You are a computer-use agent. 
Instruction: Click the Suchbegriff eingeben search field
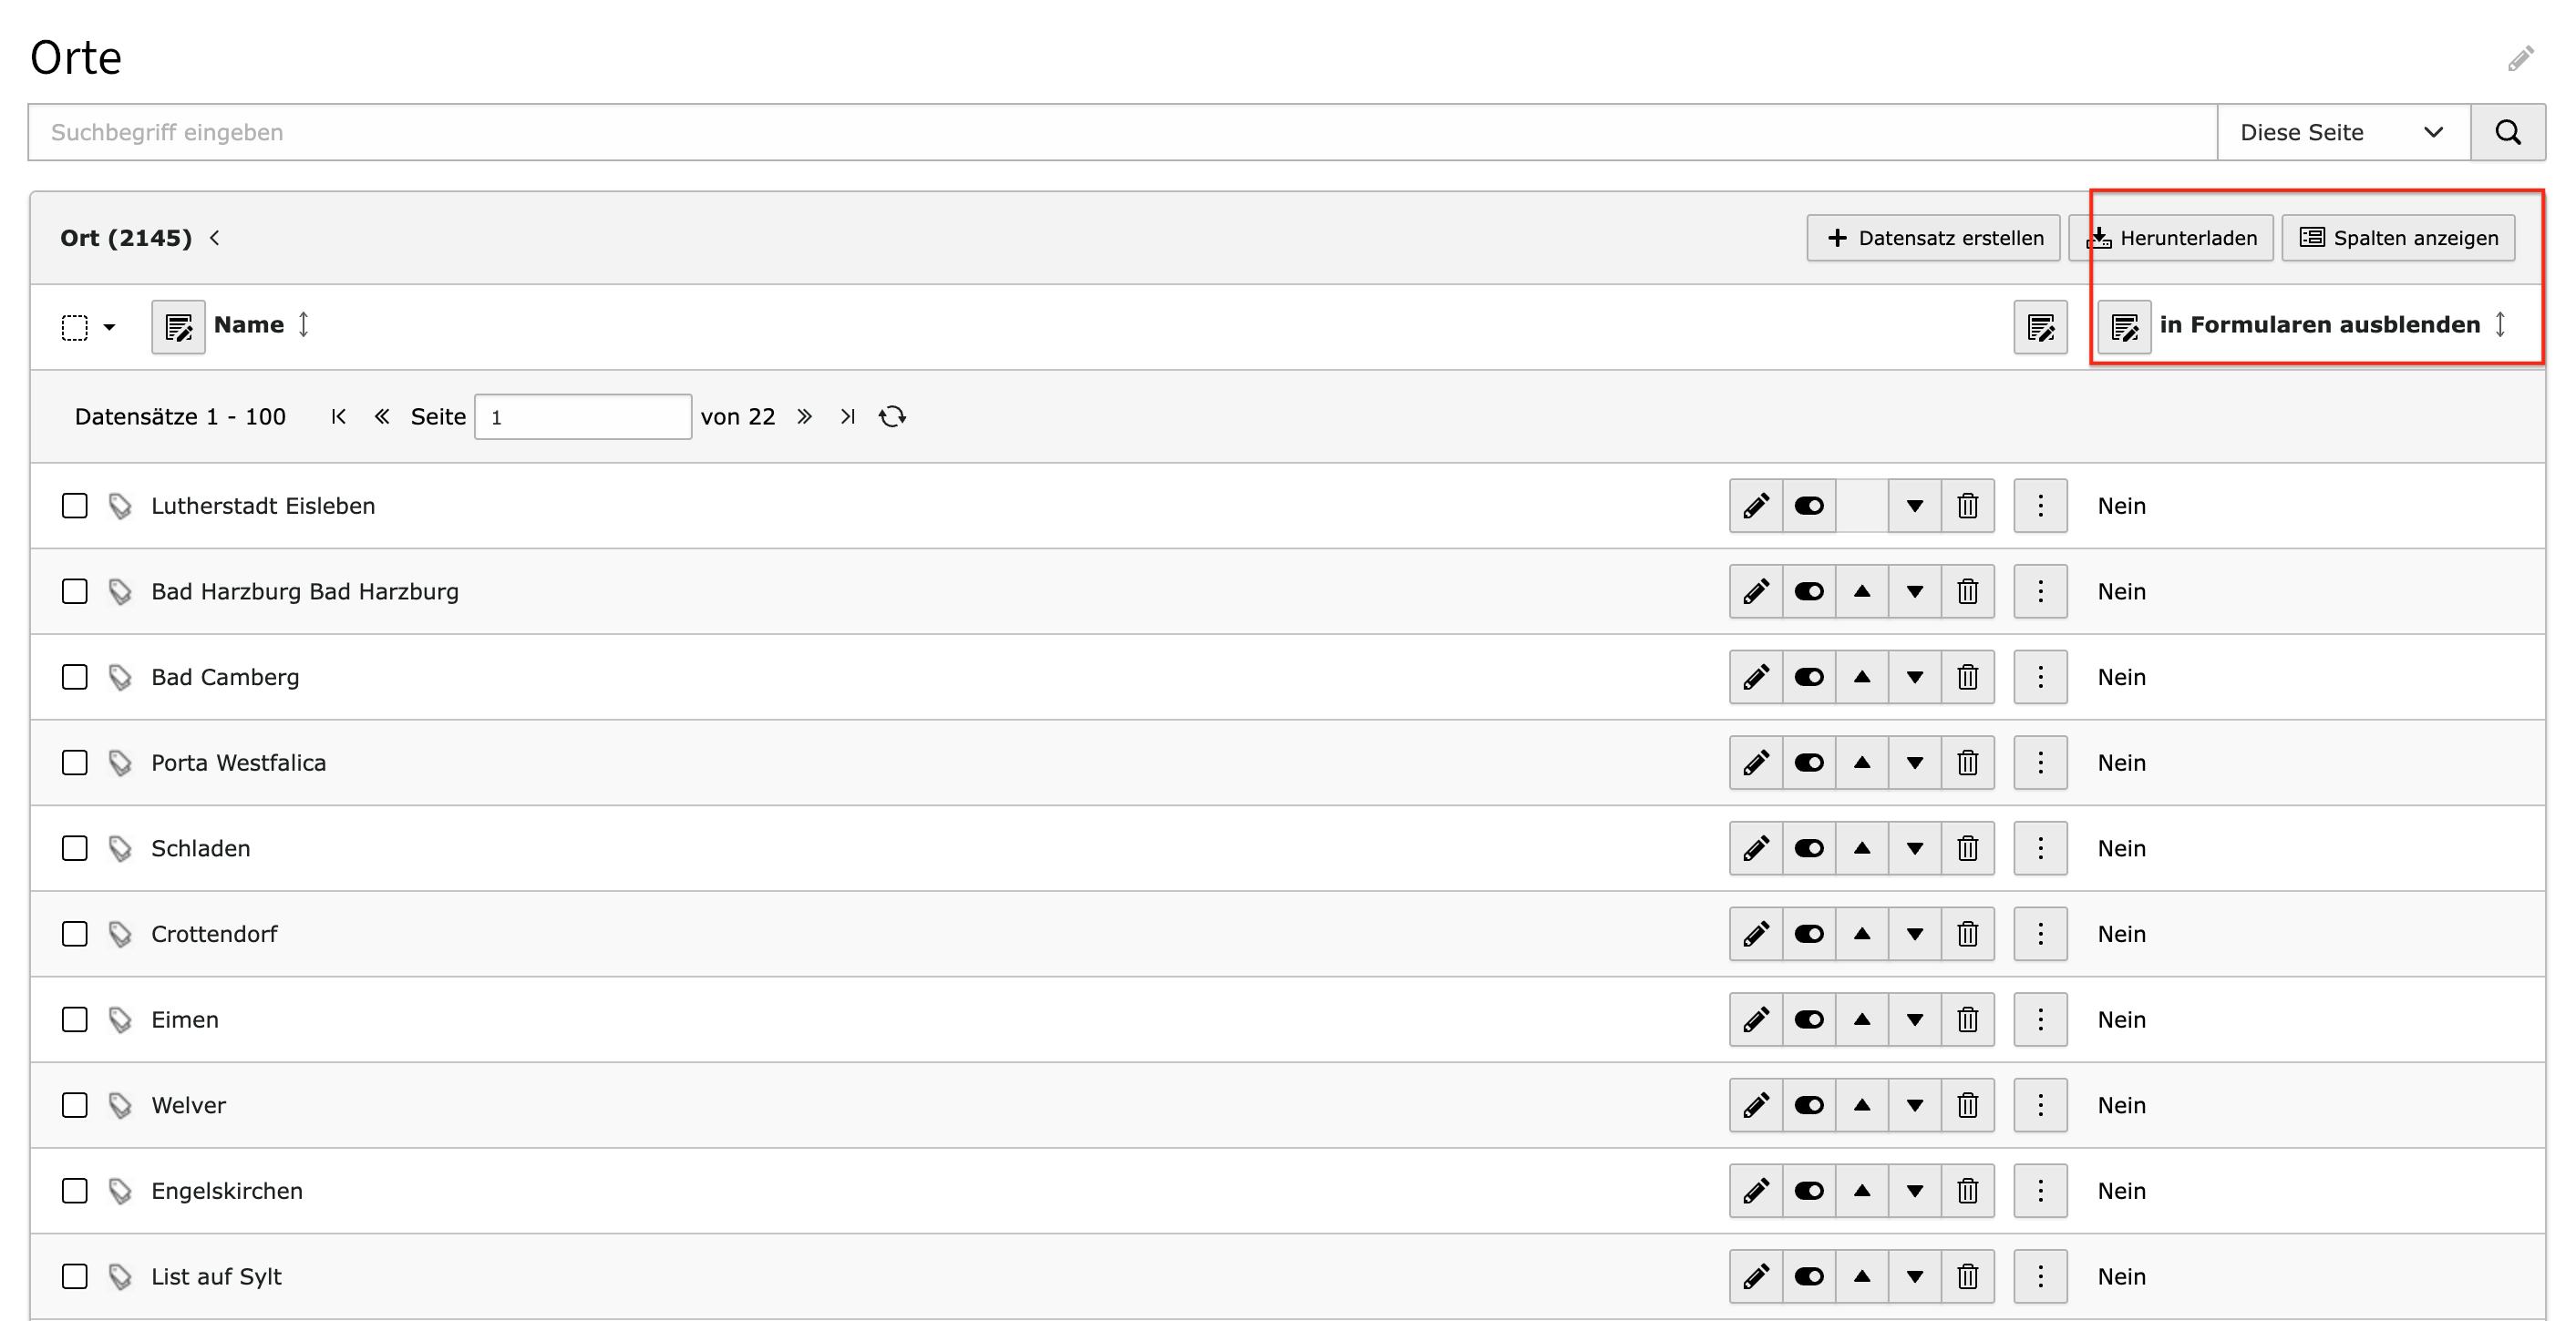[1122, 132]
